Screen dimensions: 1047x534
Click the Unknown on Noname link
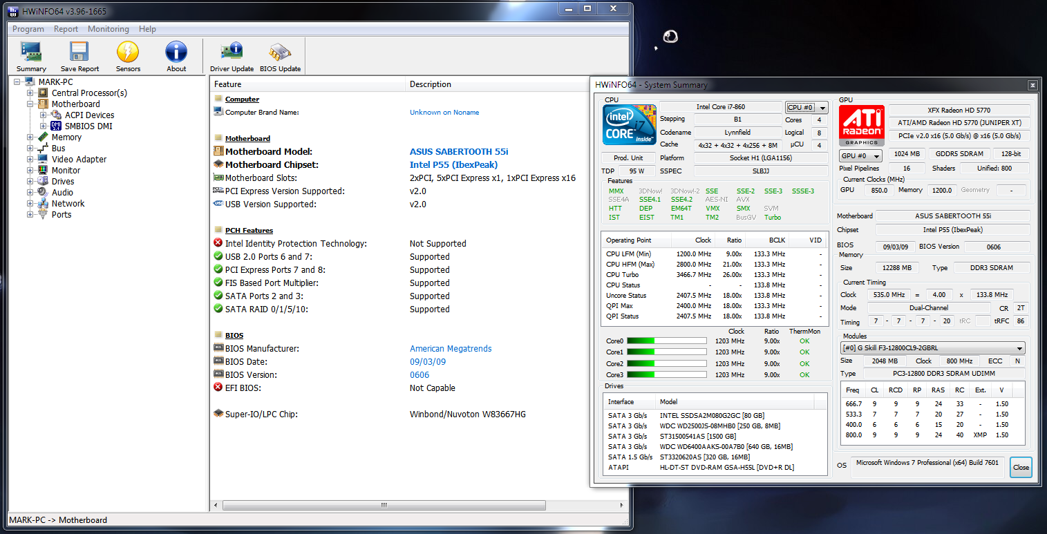pyautogui.click(x=444, y=113)
